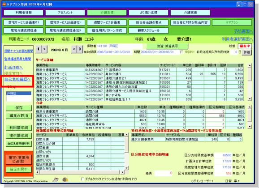Click the colorful books icon at the bottom

coord(65,179)
